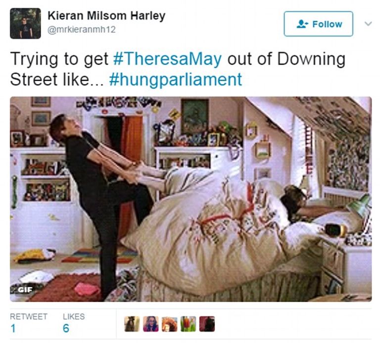Open the #TheresaMay hashtag
380x343 pixels.
167,59
